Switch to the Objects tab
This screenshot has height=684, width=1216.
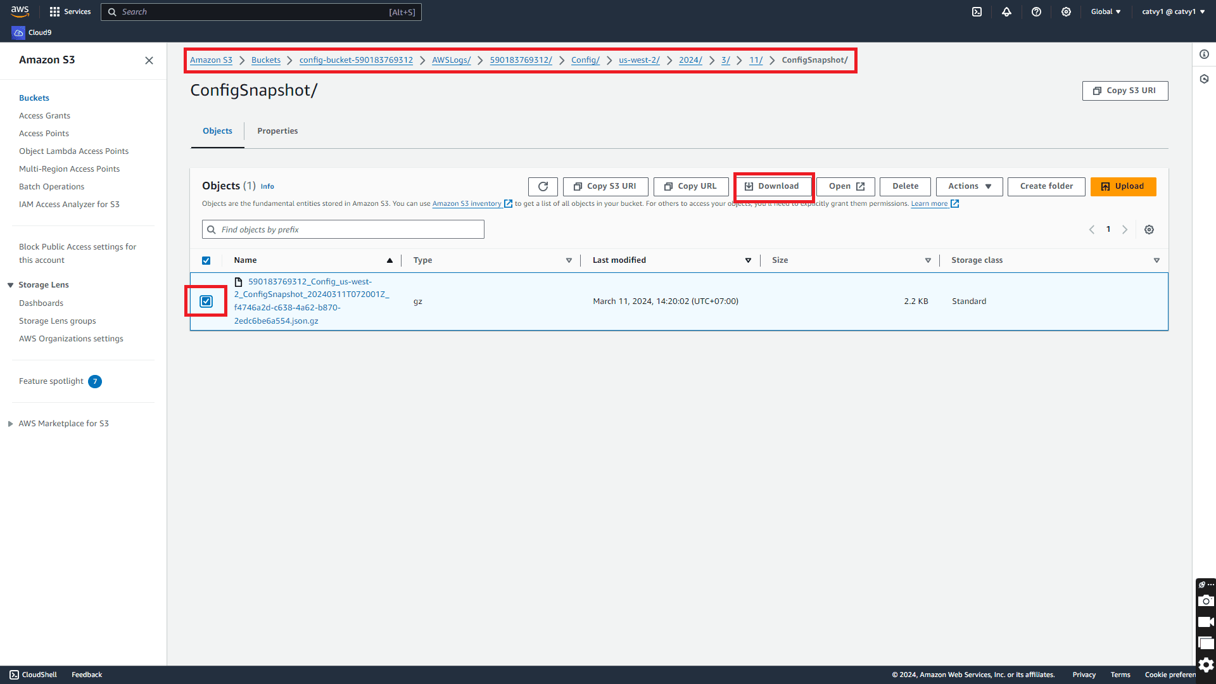tap(217, 131)
